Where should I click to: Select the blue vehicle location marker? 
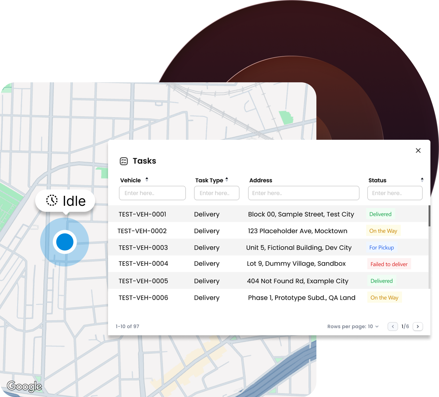coord(65,242)
